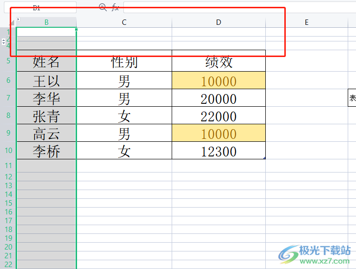Select column D header
356x269 pixels.
point(218,22)
